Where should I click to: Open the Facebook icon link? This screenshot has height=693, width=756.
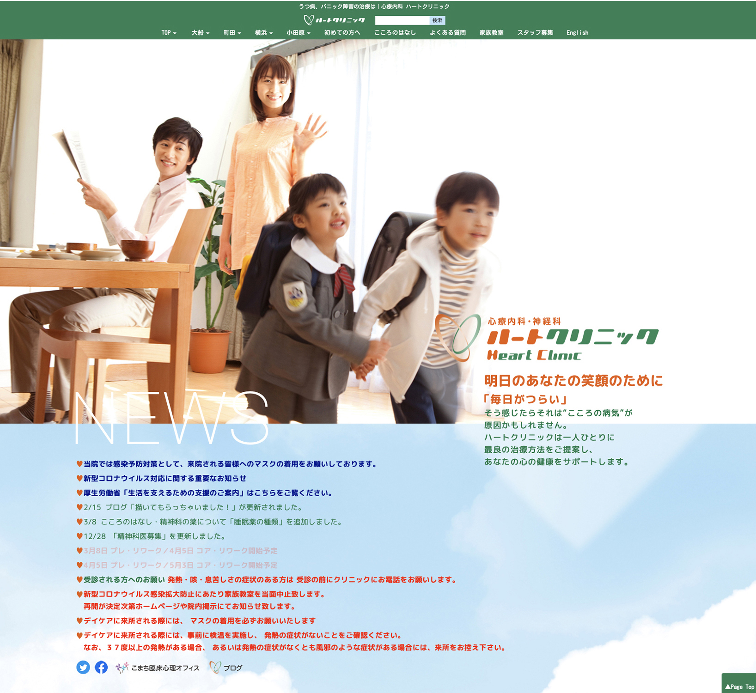[101, 668]
